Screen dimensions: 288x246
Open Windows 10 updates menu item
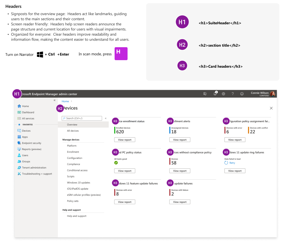[x=79, y=183]
